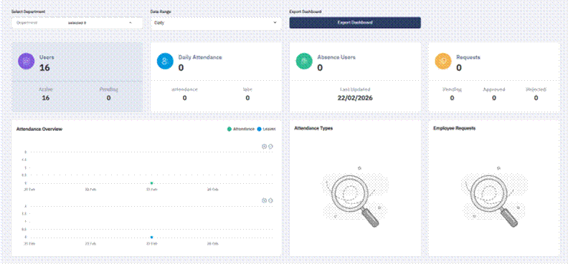Click the Attendance Types heading

pos(313,128)
